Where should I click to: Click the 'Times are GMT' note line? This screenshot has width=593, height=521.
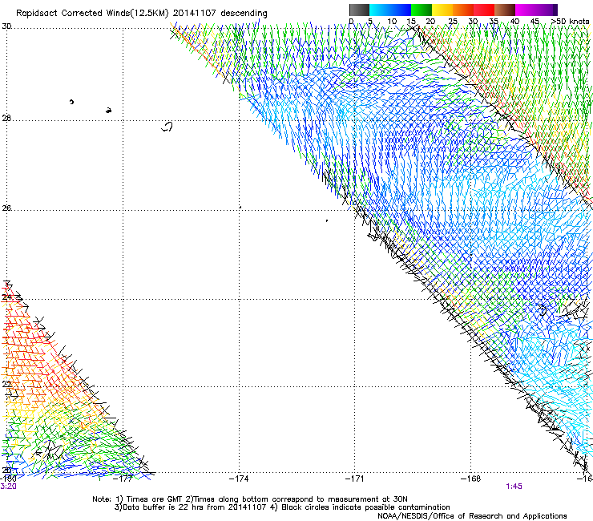click(250, 499)
